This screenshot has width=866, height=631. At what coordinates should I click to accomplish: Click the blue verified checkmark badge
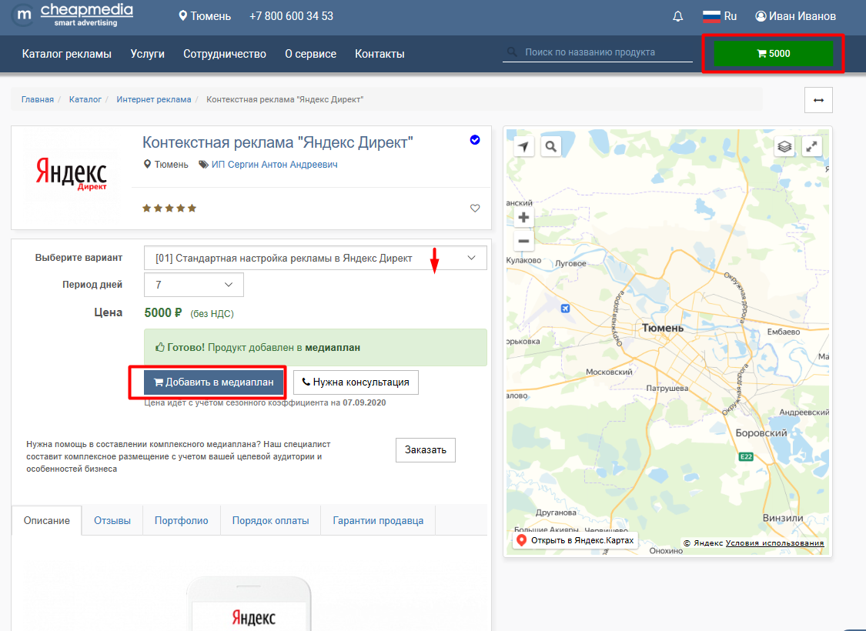click(474, 140)
